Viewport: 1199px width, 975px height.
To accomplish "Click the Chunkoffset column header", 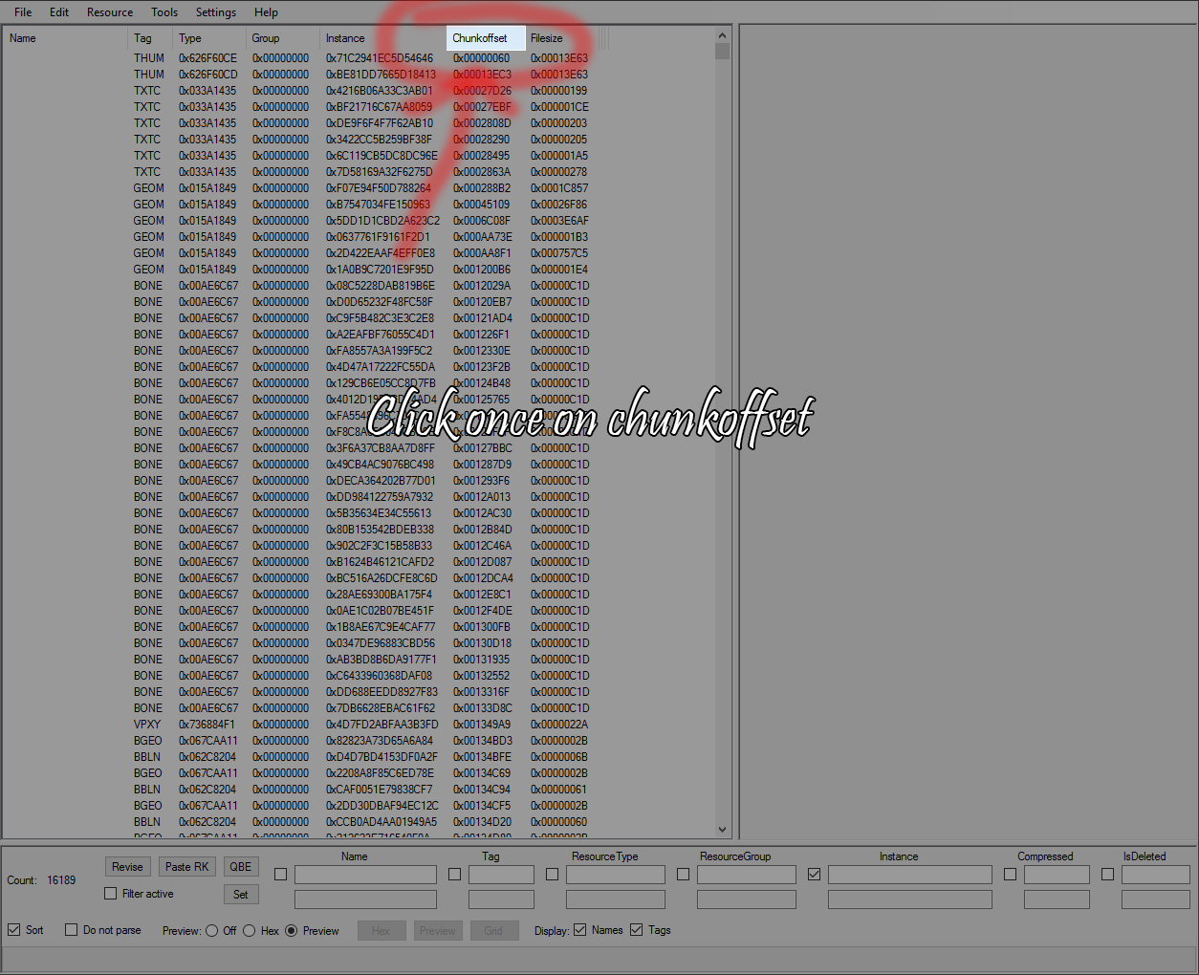I will [x=485, y=38].
